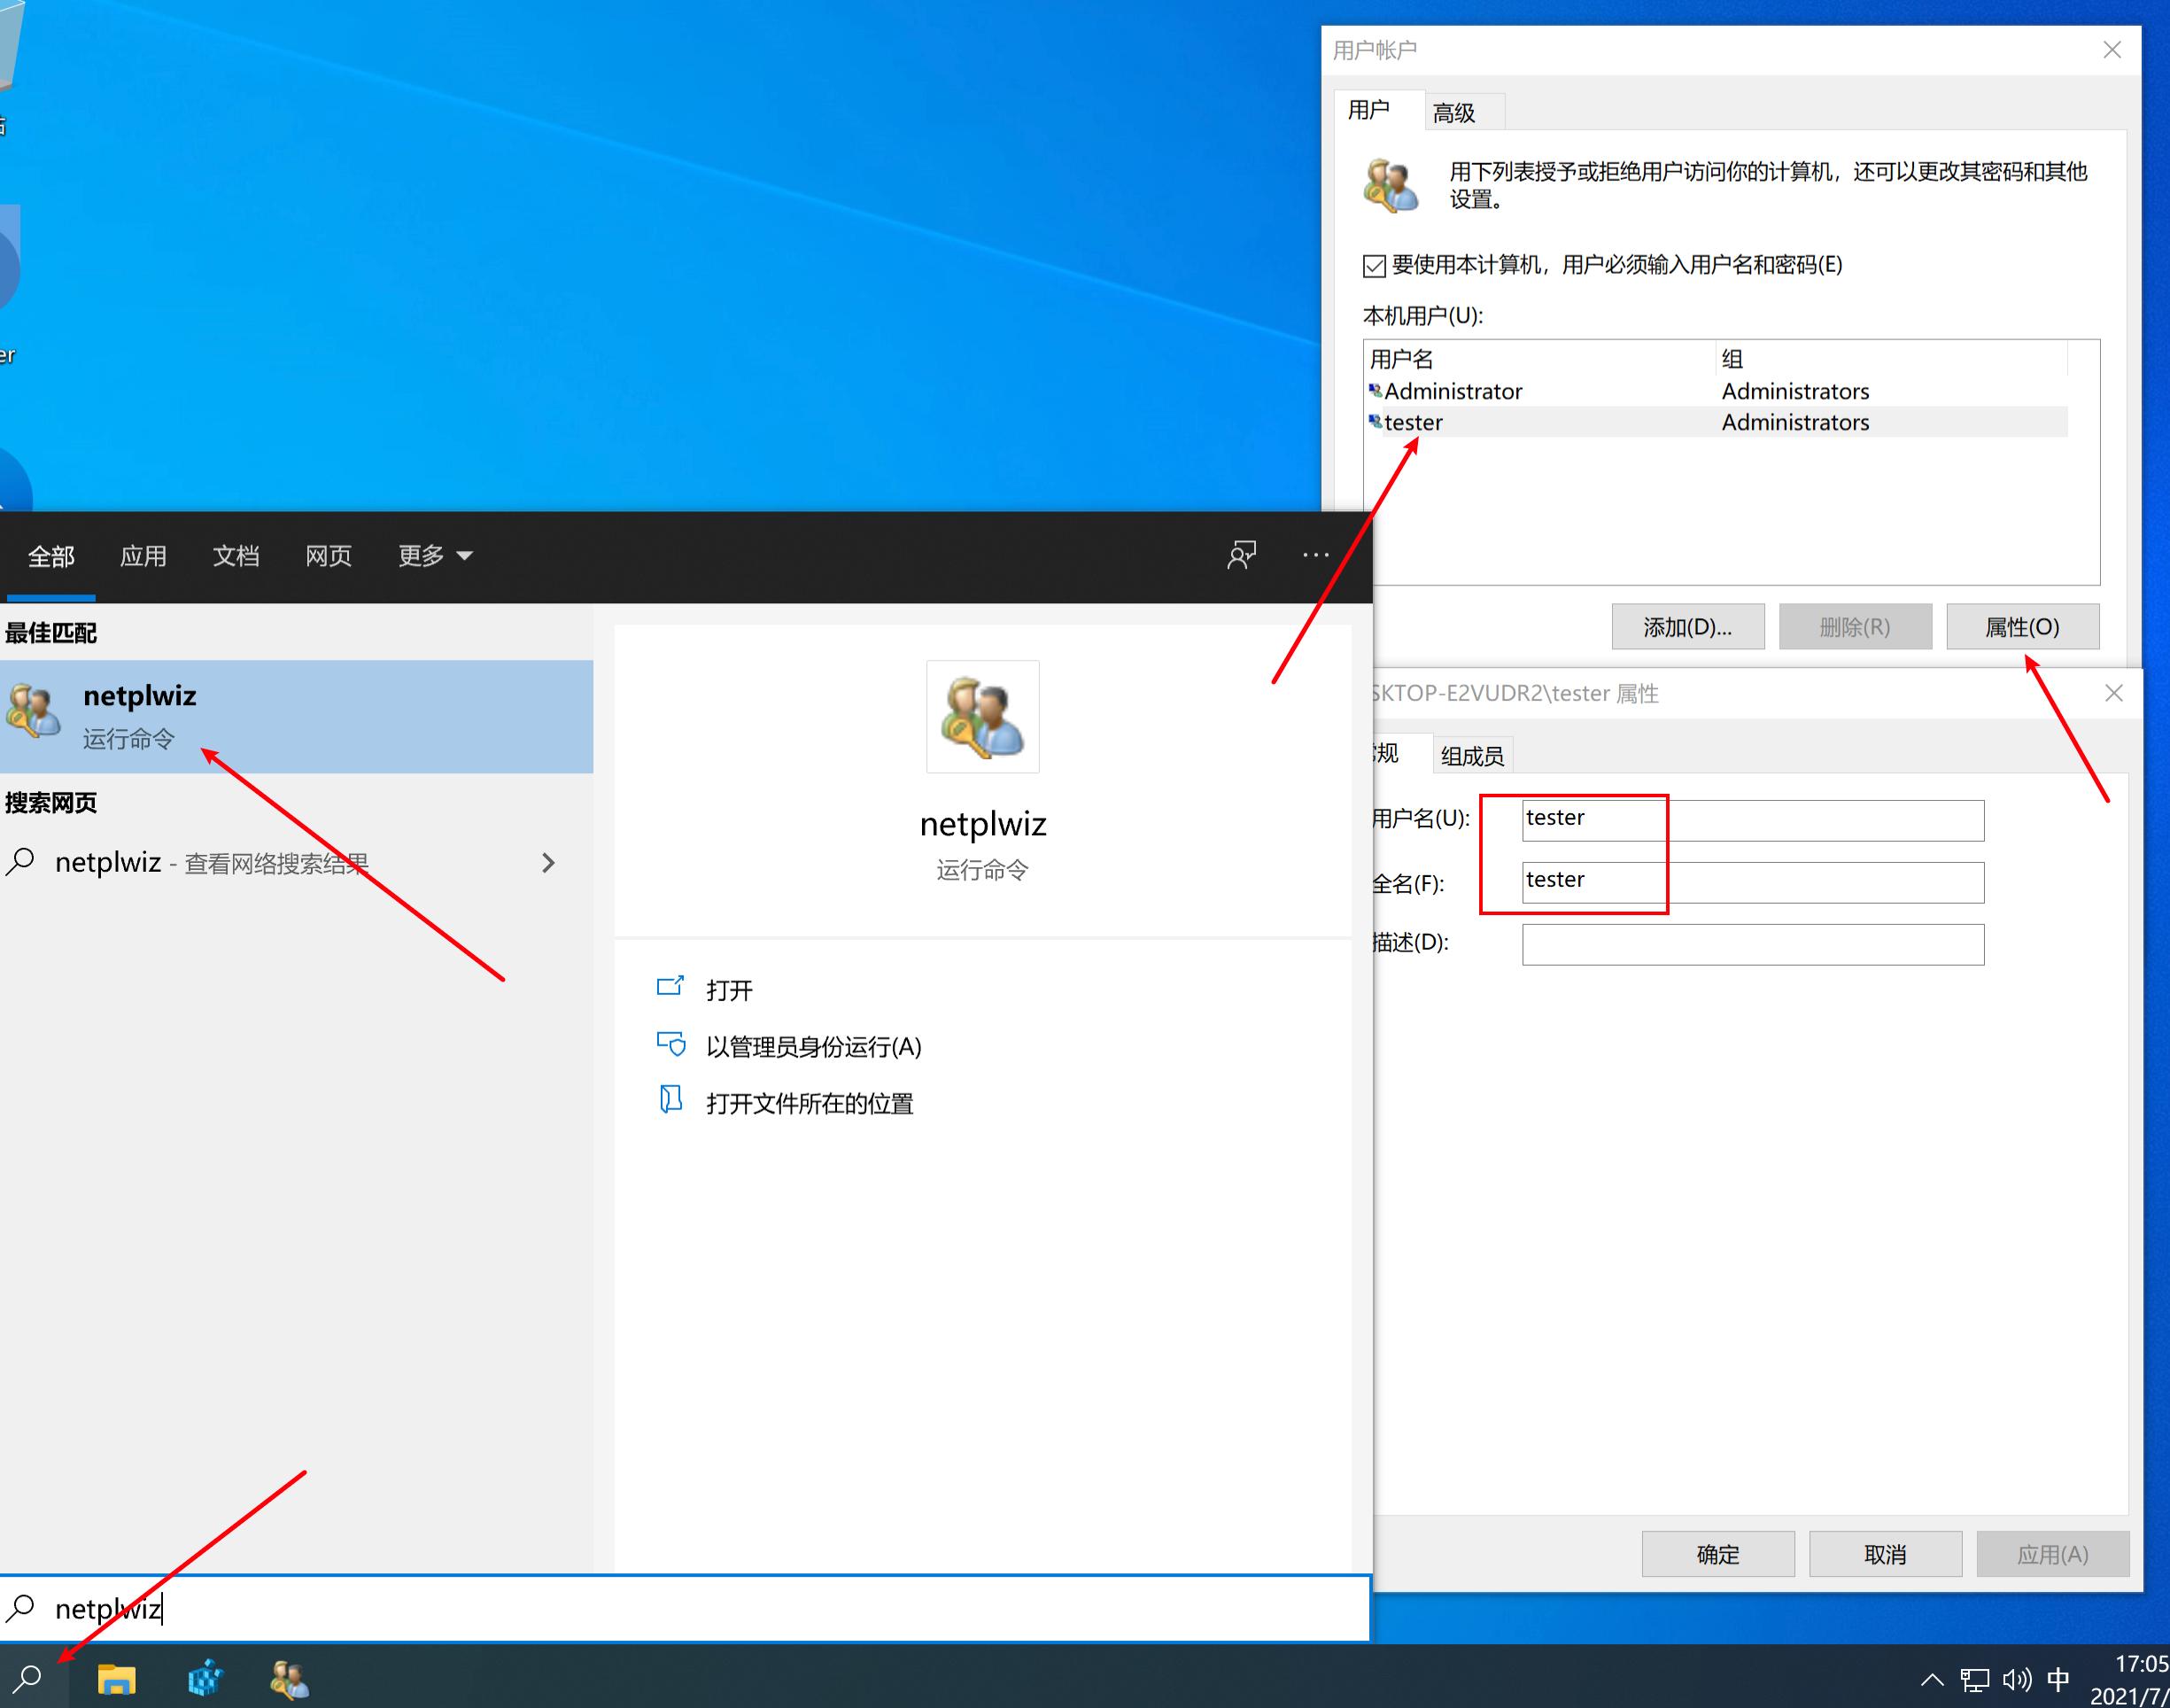Screen dimensions: 2170x1708
Task: Click the Windows Search magnifier icon
Action: [x=28, y=1678]
